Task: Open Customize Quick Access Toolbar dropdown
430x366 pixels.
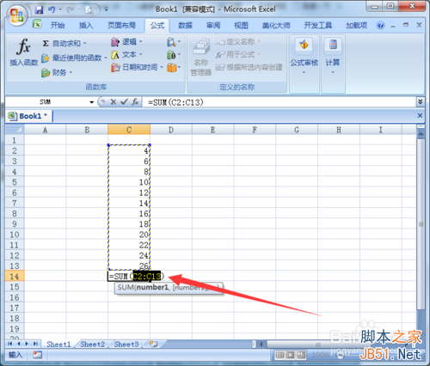Action: (106, 9)
